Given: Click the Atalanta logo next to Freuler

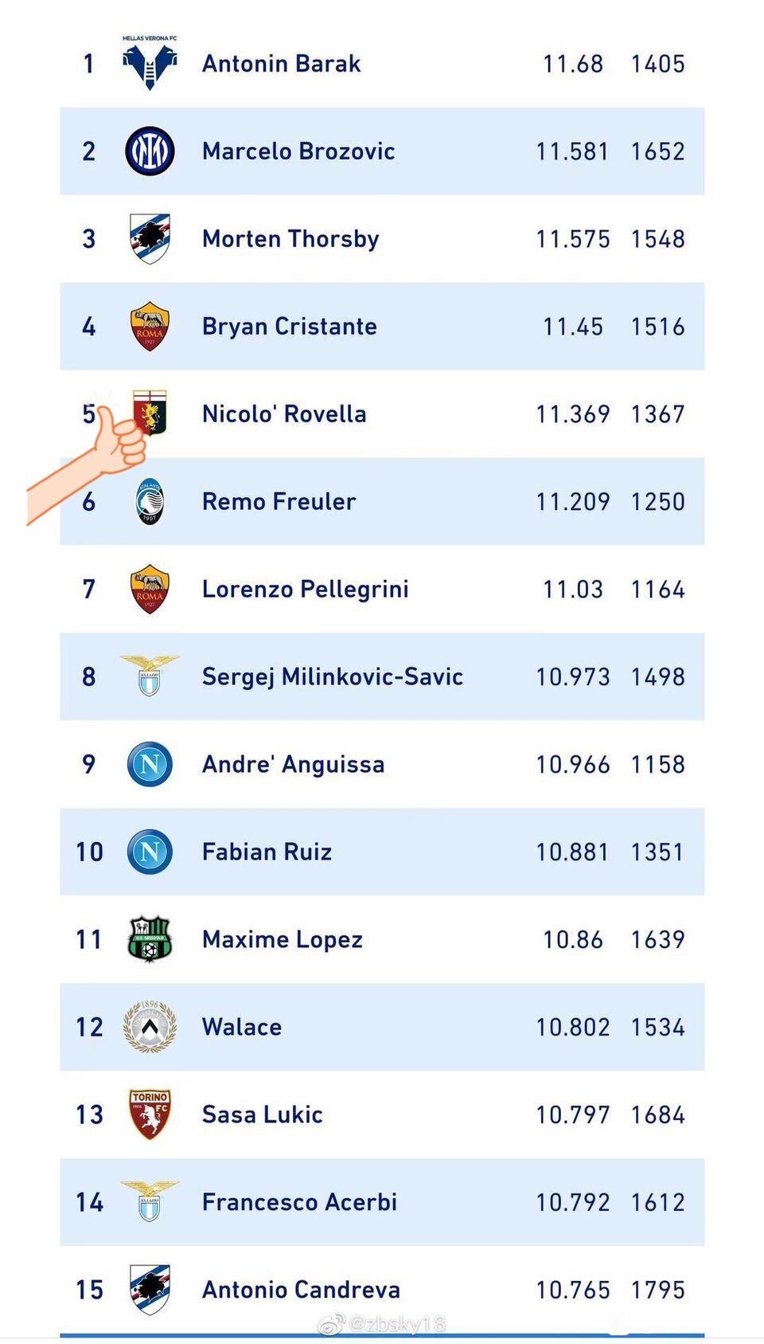Looking at the screenshot, I should [x=150, y=501].
